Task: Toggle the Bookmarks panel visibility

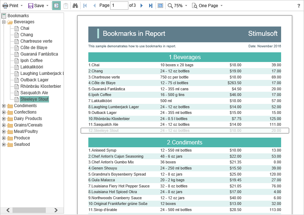Action: pos(56,5)
